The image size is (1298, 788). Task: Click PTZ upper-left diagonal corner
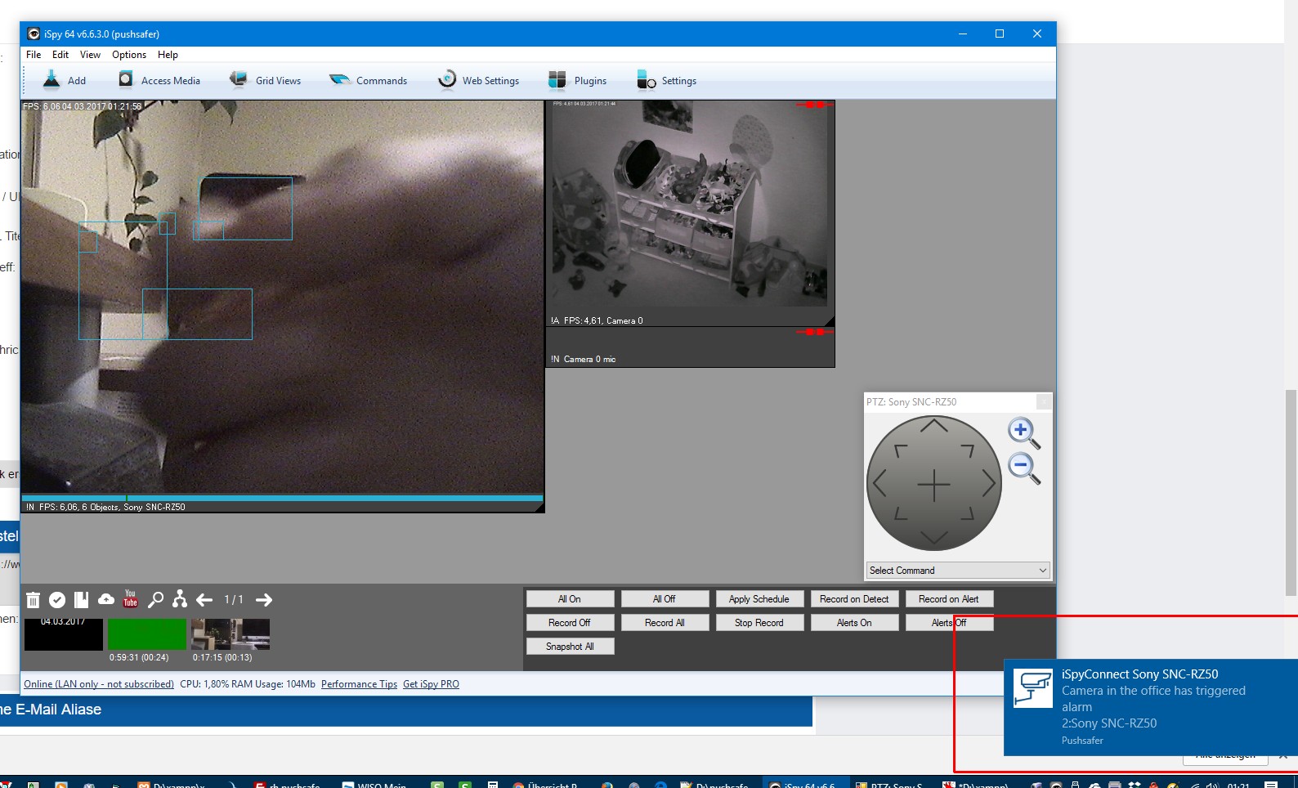click(x=901, y=450)
